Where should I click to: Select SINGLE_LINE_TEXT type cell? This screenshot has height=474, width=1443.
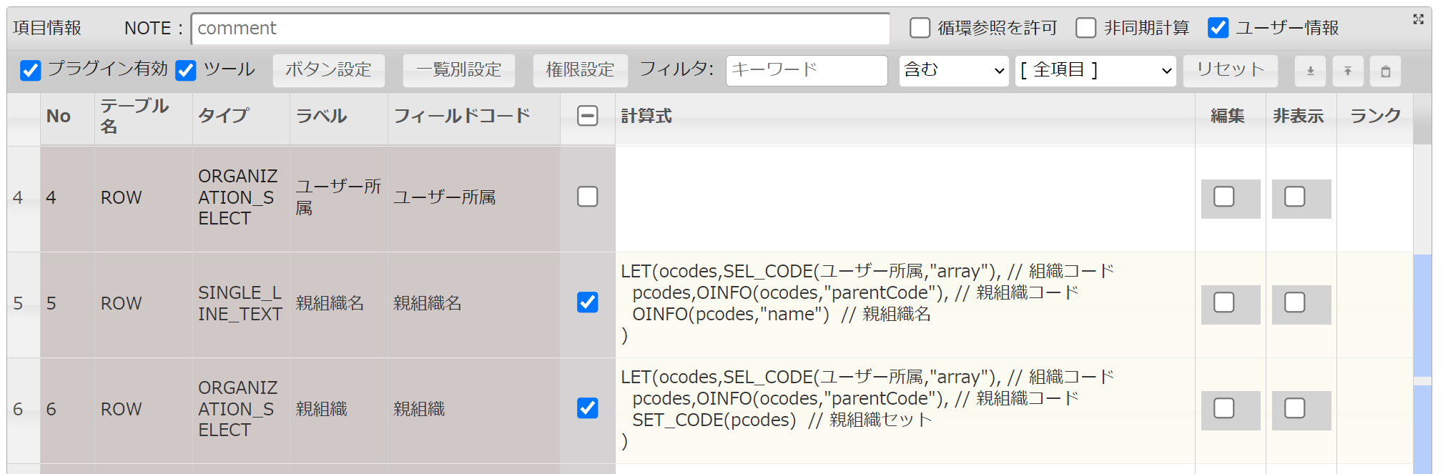pos(241,305)
